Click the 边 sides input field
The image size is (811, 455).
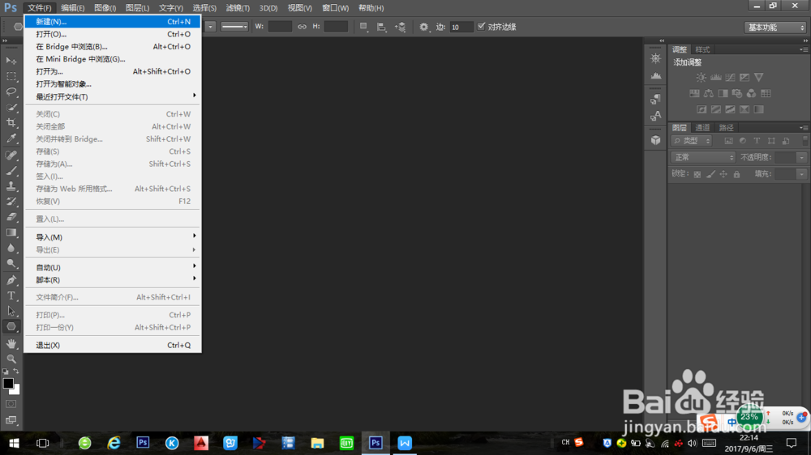461,27
